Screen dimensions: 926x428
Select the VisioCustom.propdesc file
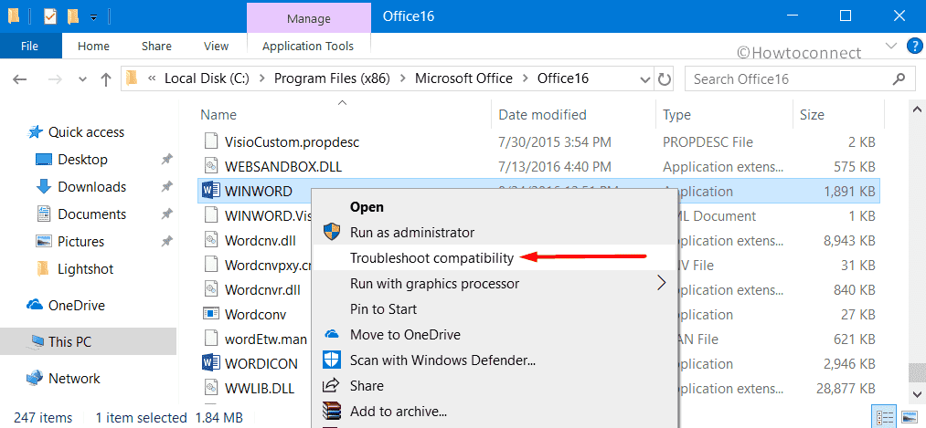pyautogui.click(x=292, y=142)
